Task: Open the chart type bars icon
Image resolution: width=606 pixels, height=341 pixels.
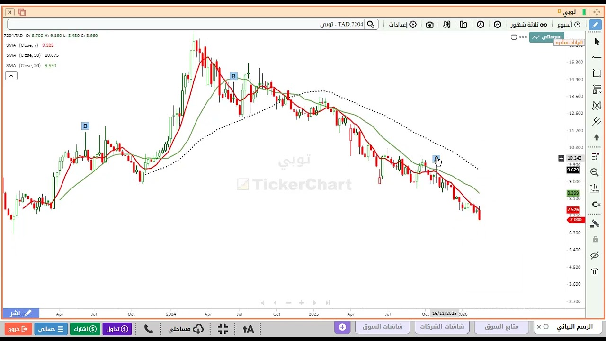Action: [463, 25]
